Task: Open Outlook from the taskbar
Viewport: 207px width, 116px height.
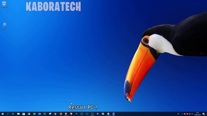Action: pyautogui.click(x=39, y=114)
